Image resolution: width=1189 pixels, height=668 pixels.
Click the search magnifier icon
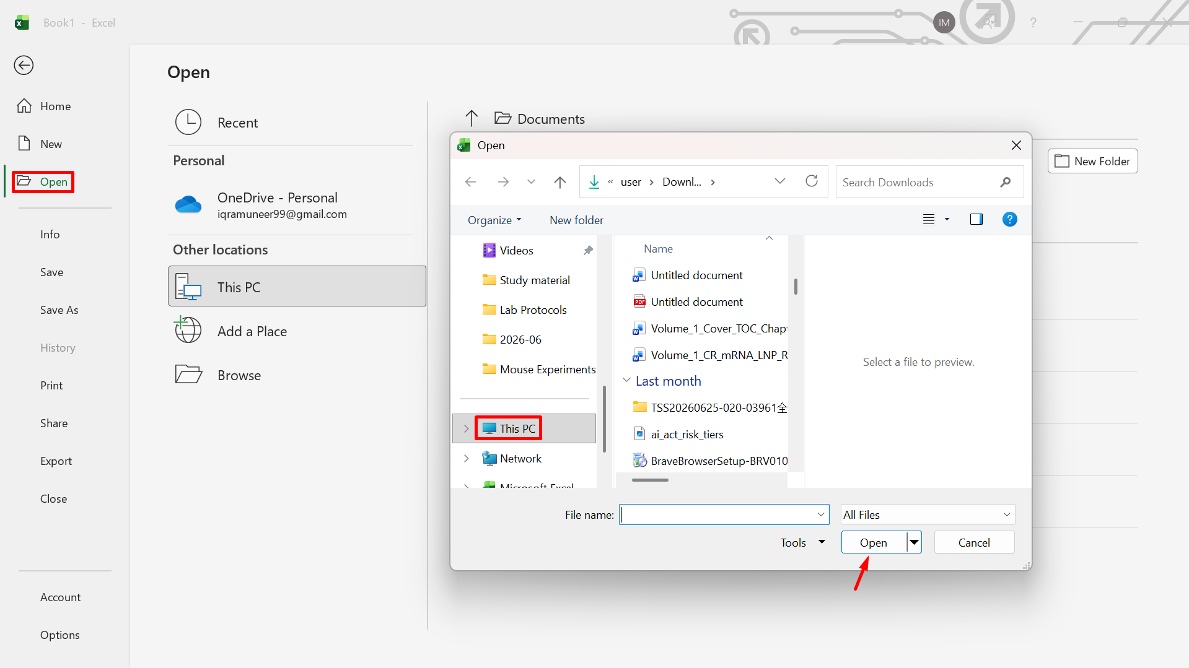[1006, 182]
